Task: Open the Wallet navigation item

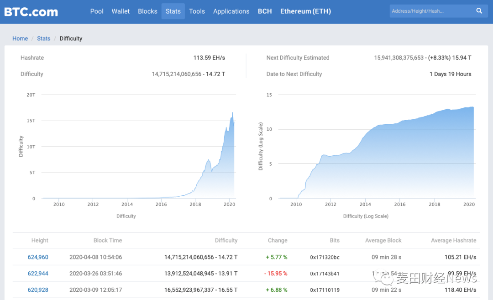Action: (x=121, y=11)
